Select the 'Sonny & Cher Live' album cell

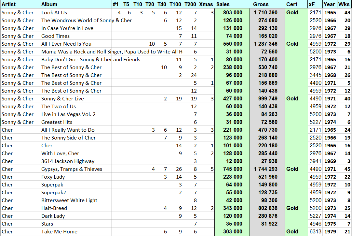pos(76,98)
